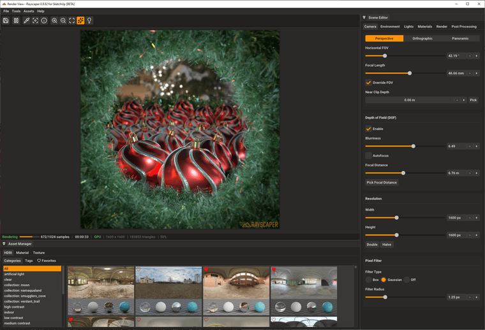Collapse the Asset Manager panel
The width and height of the screenshot is (485, 330).
coord(4,243)
